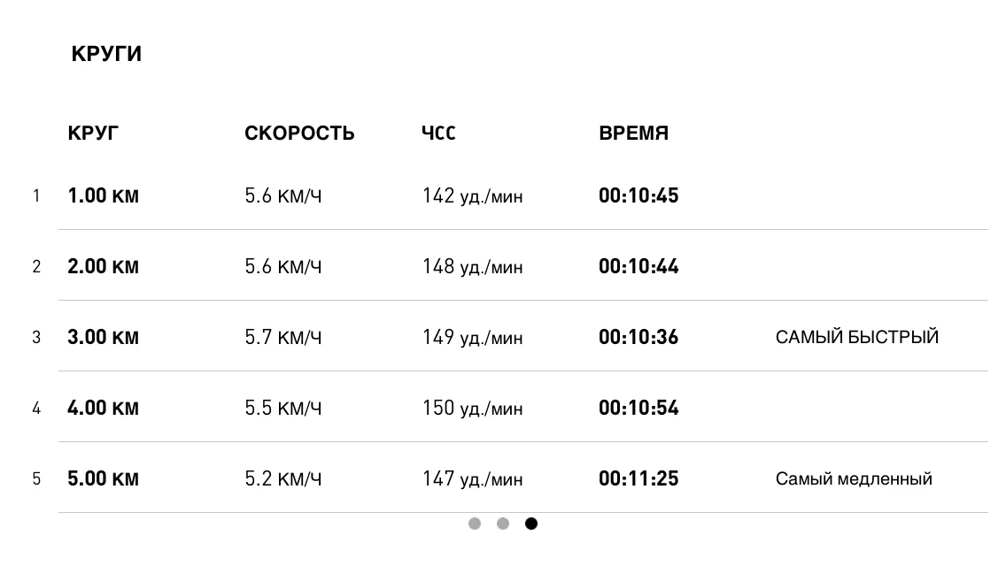Click the 5.2 км/ч speed value

pos(282,478)
